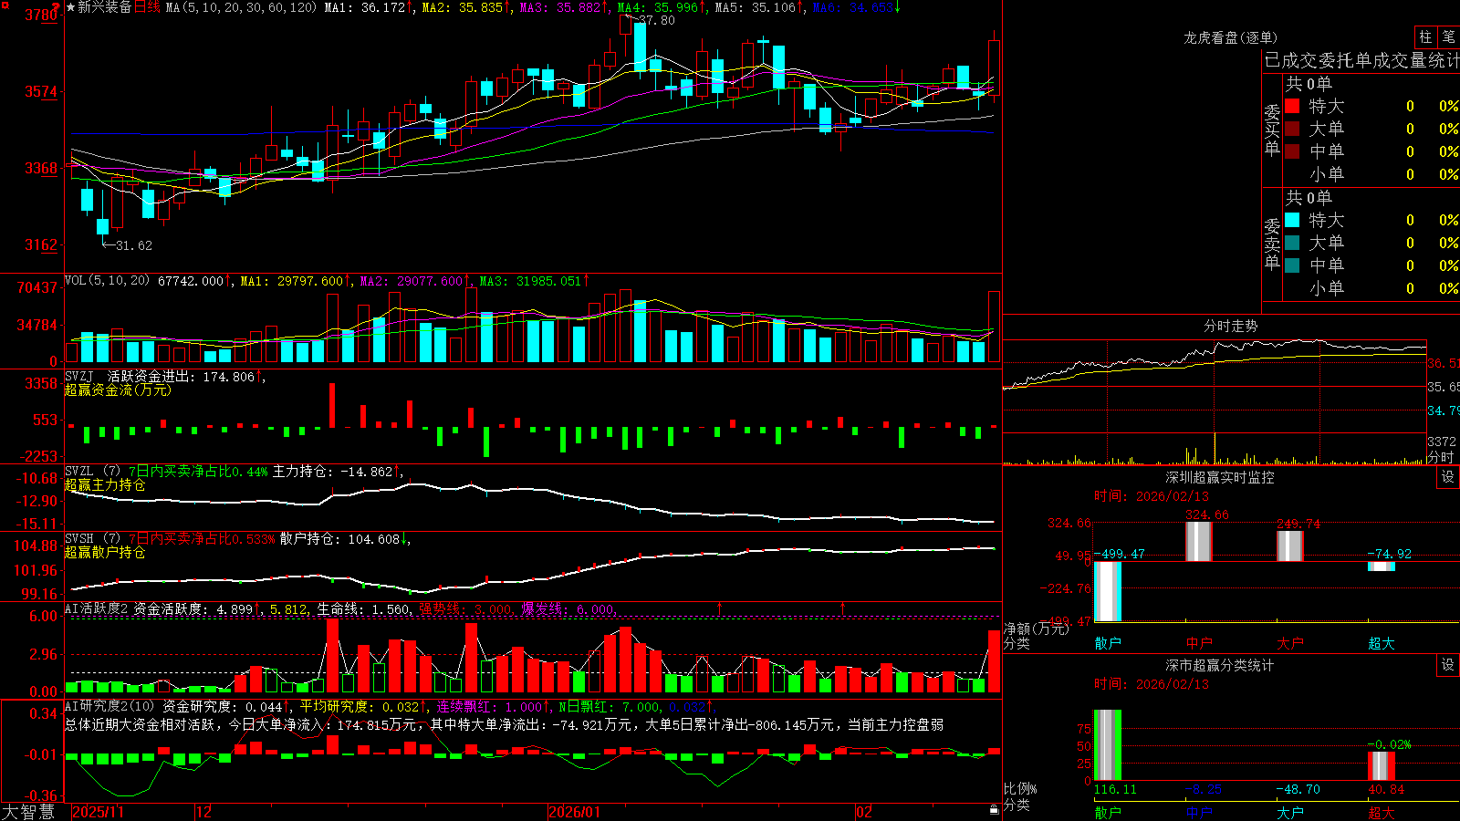The height and width of the screenshot is (821, 1460).
Task: Click the lock icon at chart bottom right
Action: [x=994, y=810]
